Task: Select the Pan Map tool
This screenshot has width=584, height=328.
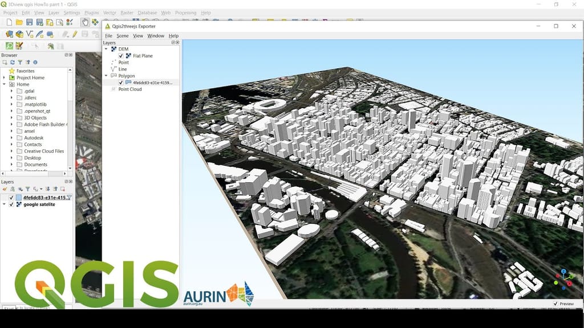Action: (86, 22)
